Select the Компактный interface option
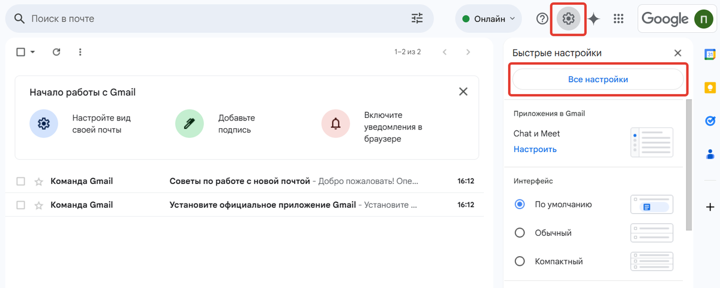The width and height of the screenshot is (720, 288). 520,261
